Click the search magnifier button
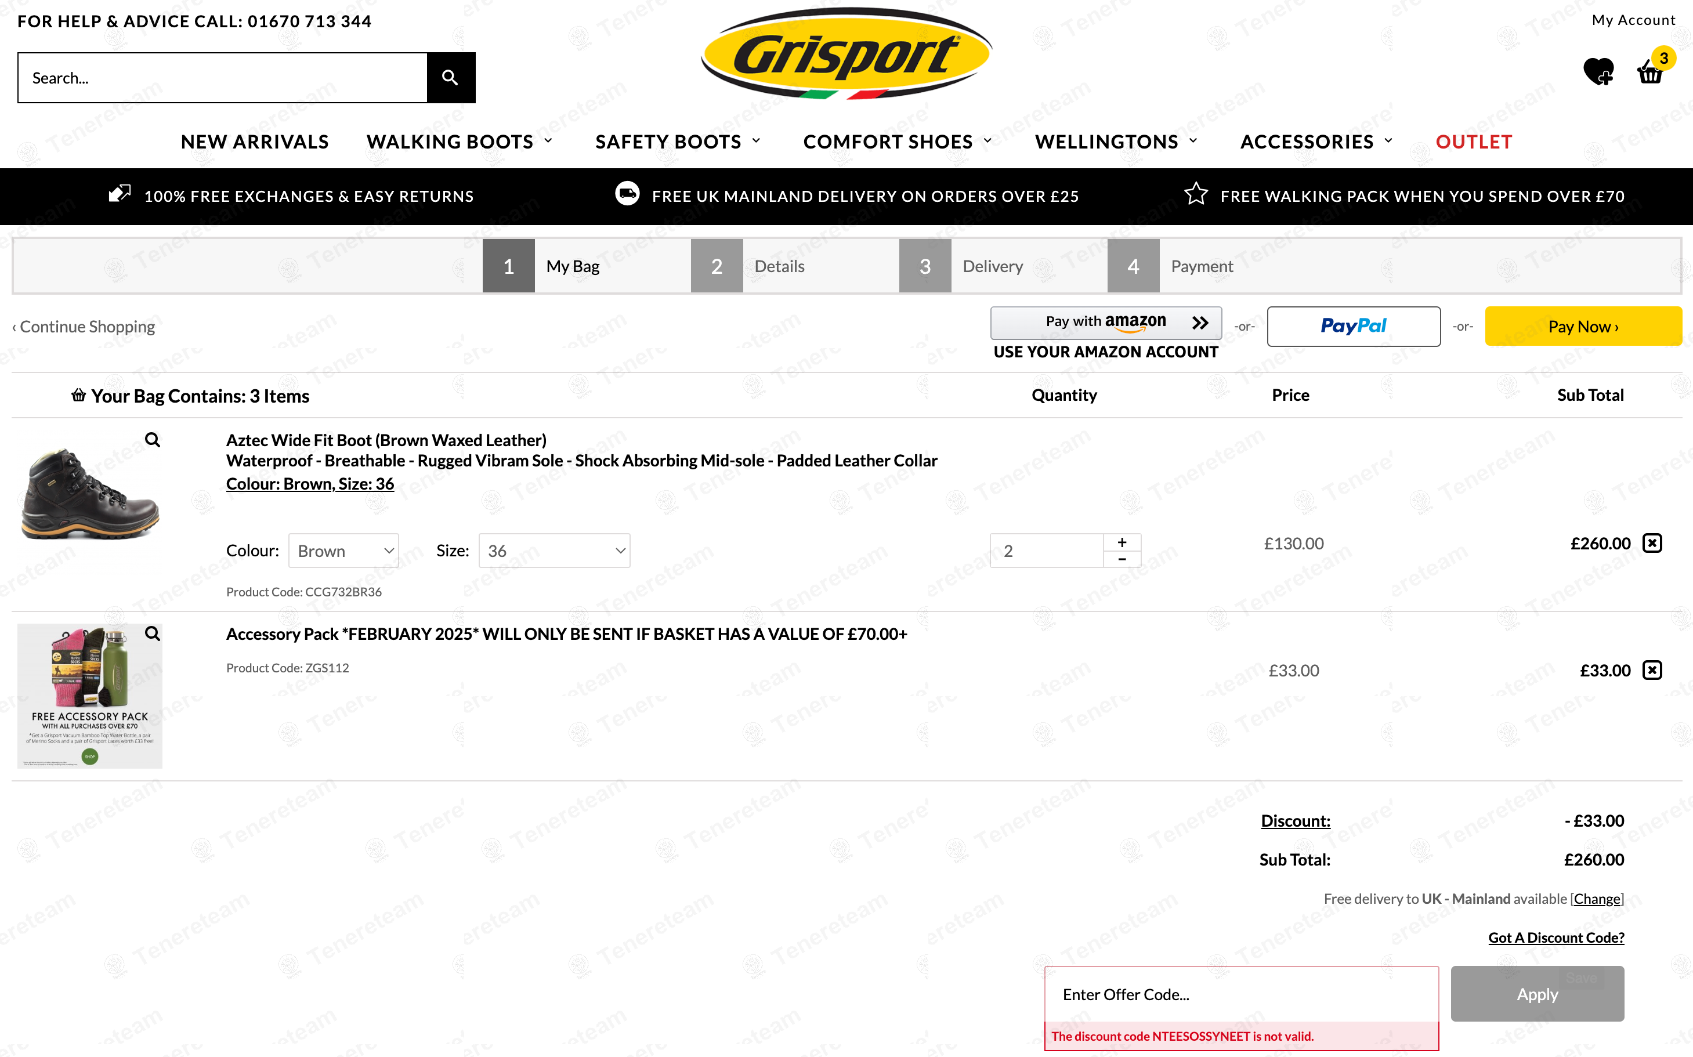 450,78
